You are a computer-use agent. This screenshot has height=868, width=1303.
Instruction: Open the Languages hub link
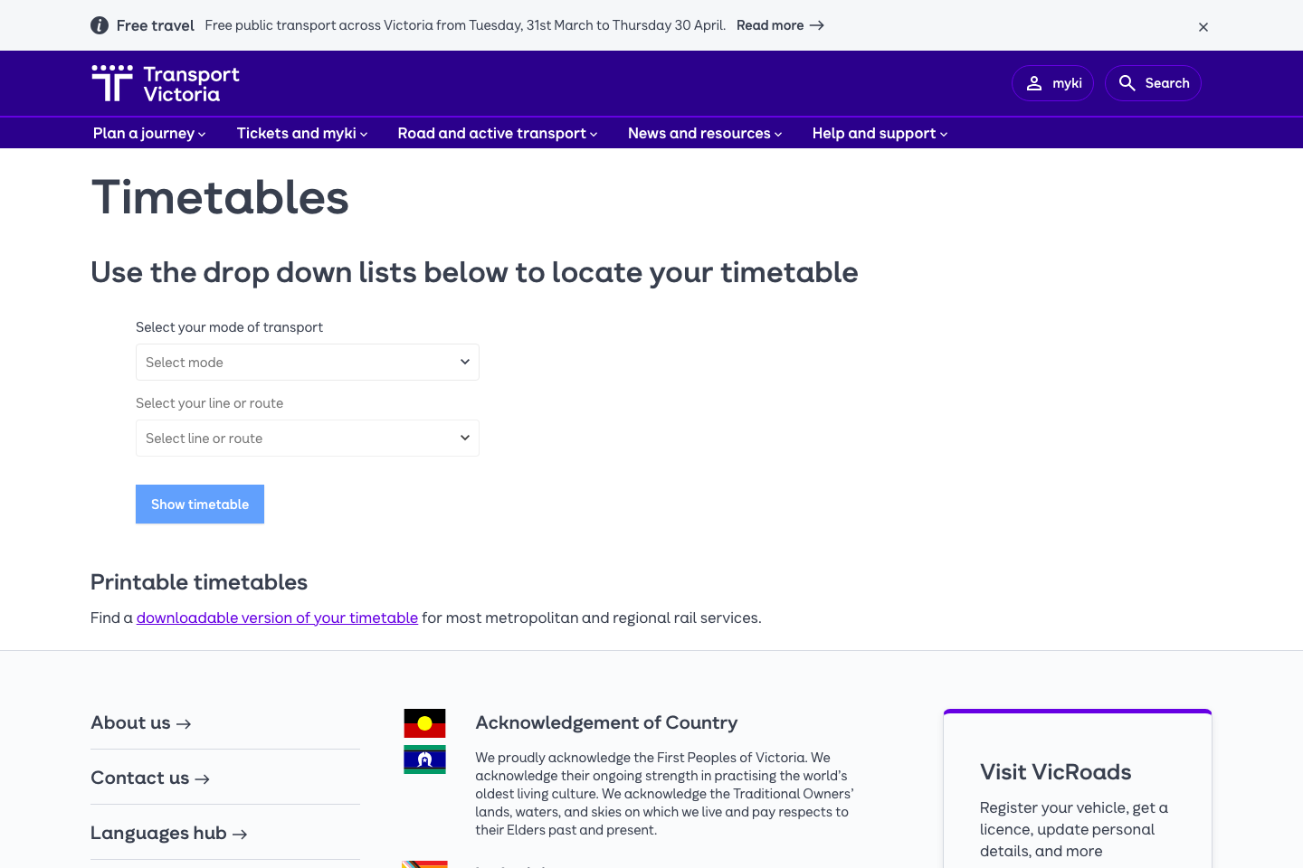[169, 834]
